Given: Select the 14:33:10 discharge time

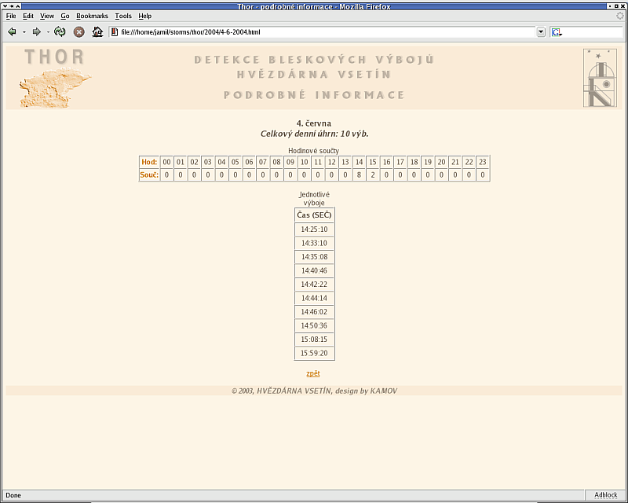Looking at the screenshot, I should pyautogui.click(x=315, y=243).
